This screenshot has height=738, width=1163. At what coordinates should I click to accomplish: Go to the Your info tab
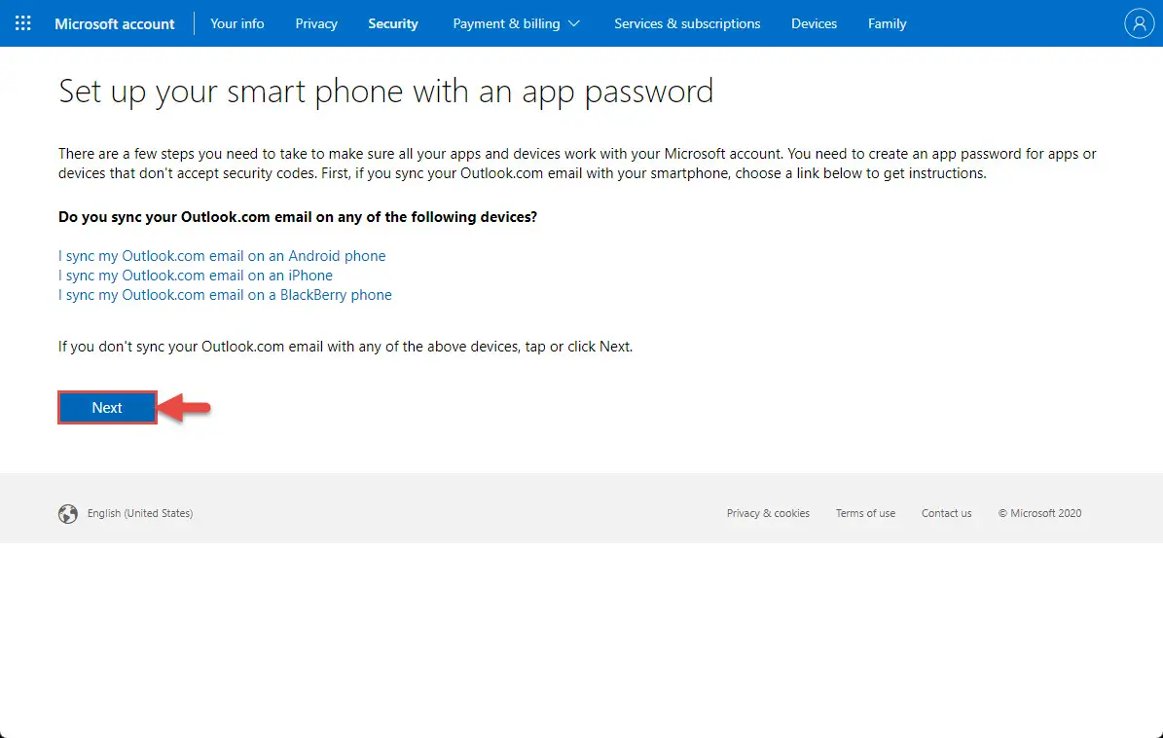click(237, 23)
